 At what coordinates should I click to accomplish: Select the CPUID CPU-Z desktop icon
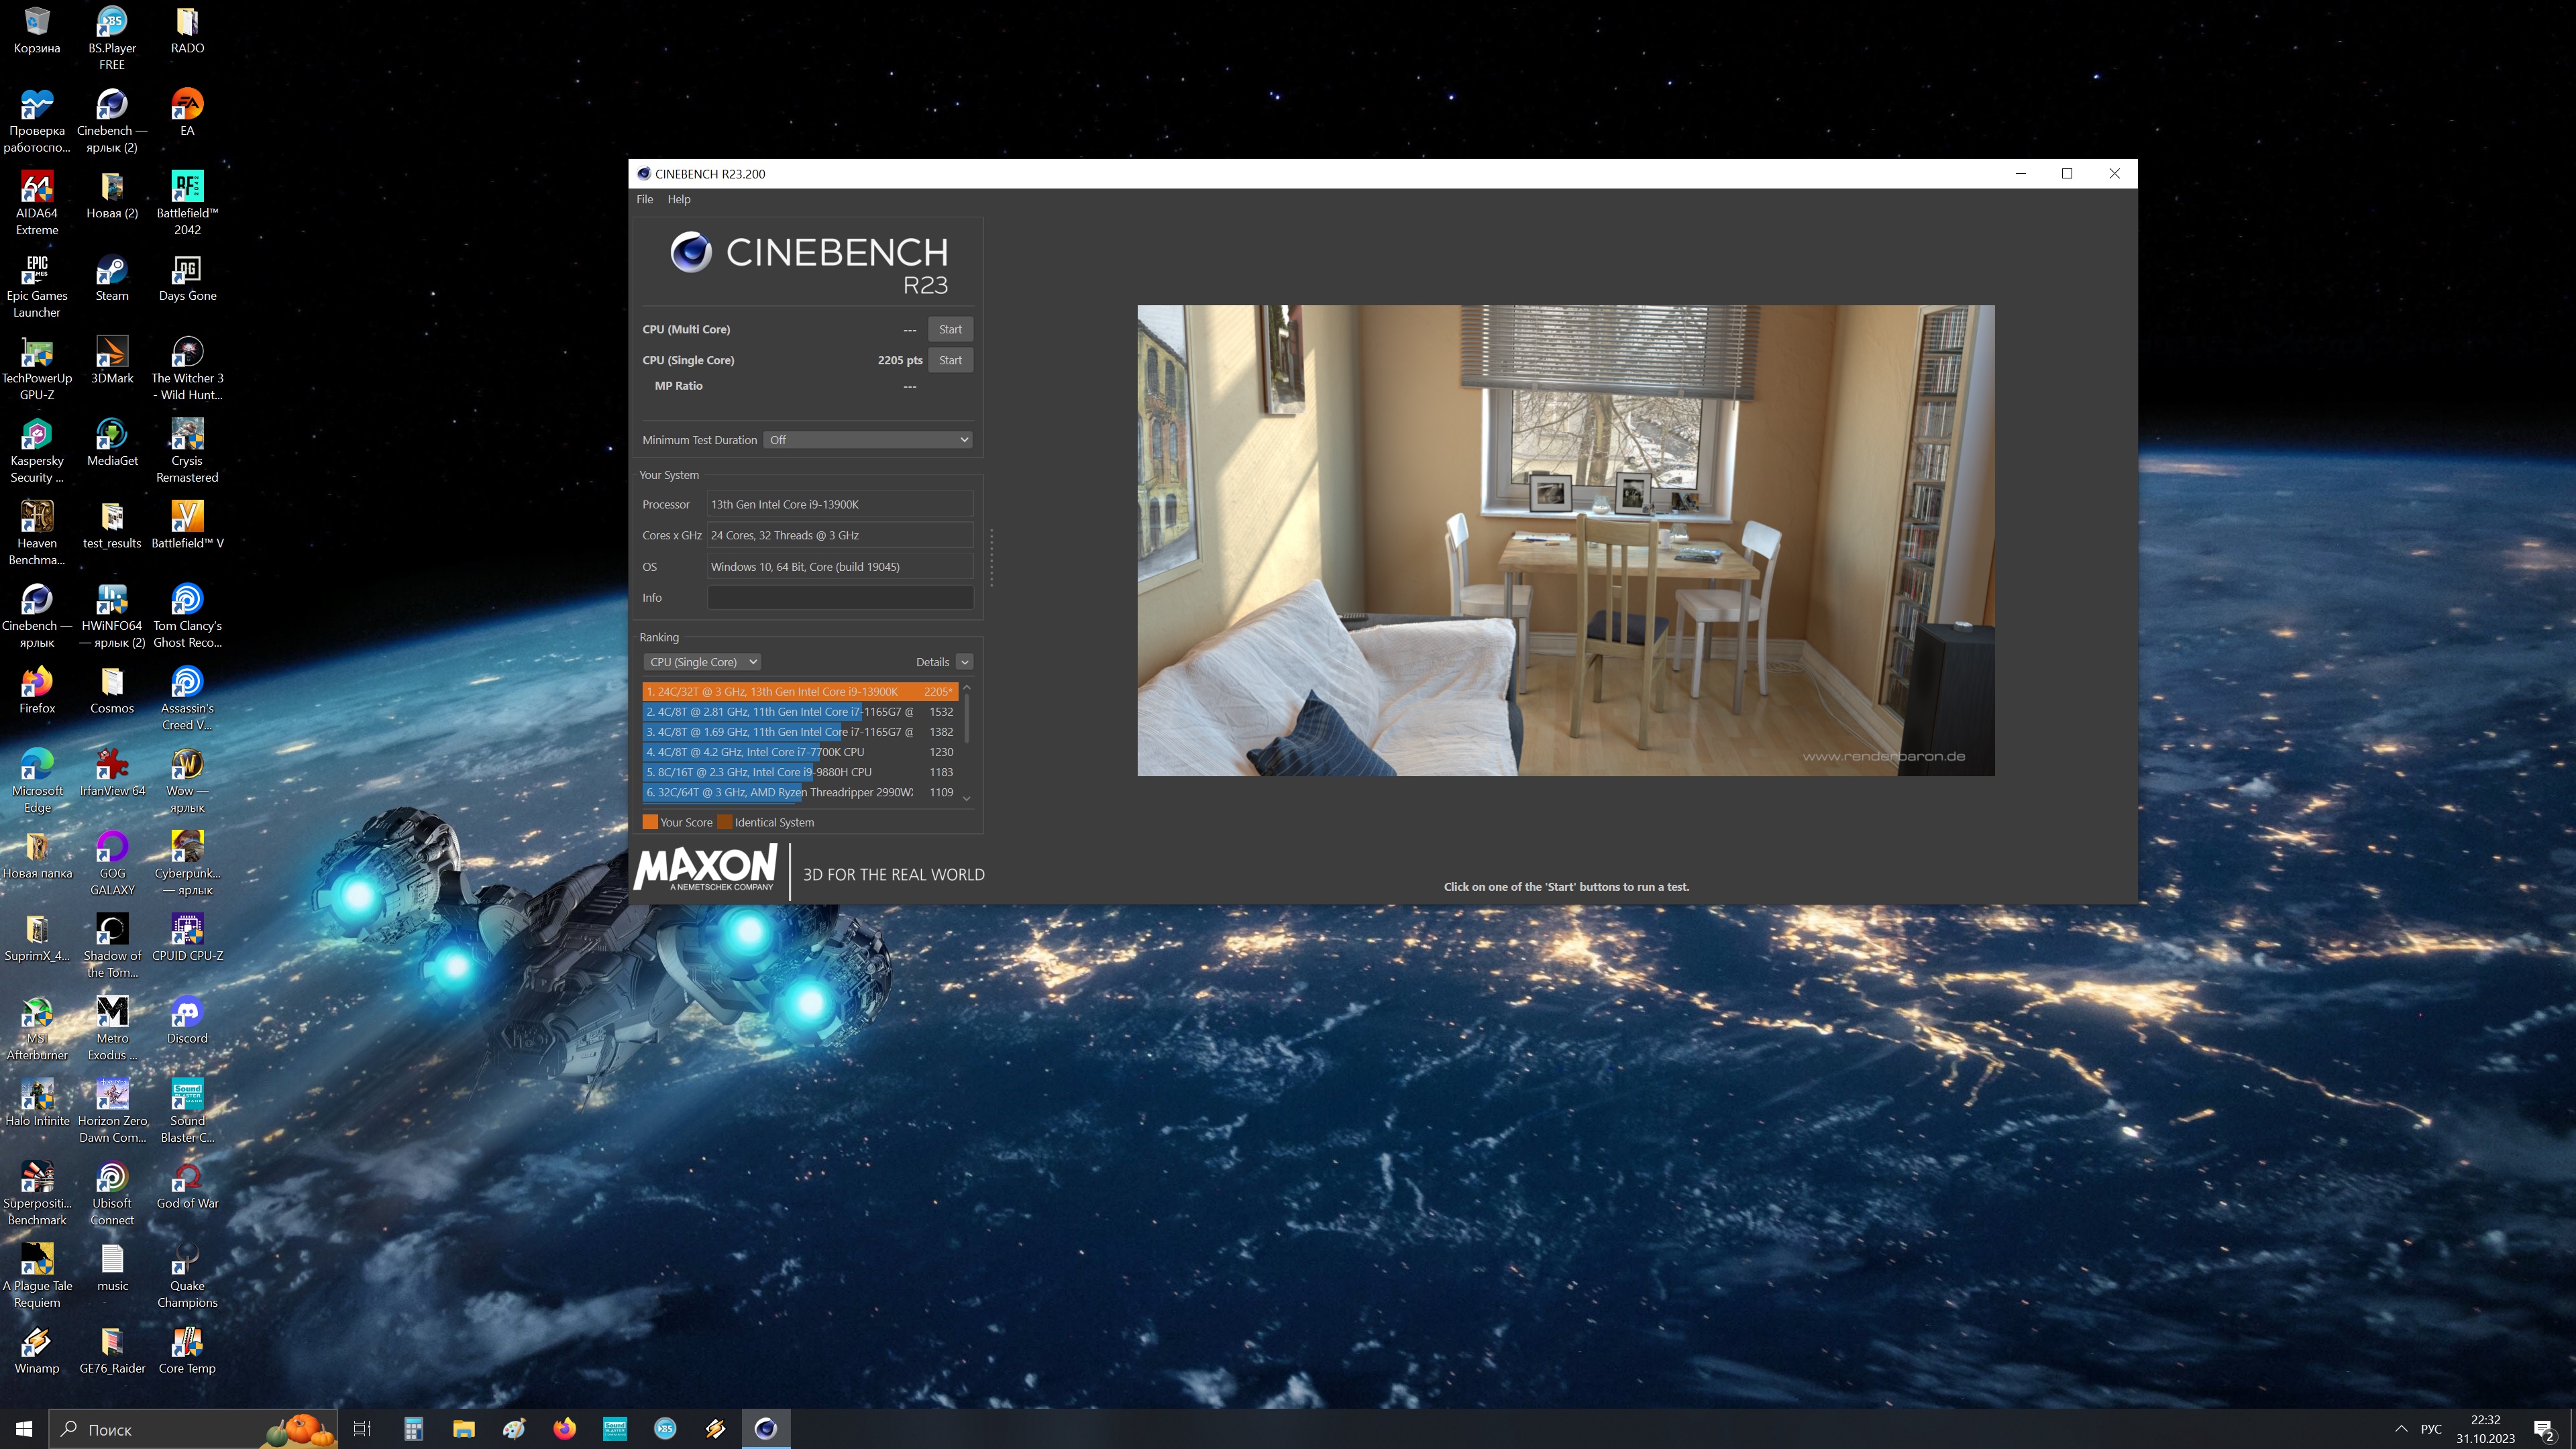(x=187, y=930)
